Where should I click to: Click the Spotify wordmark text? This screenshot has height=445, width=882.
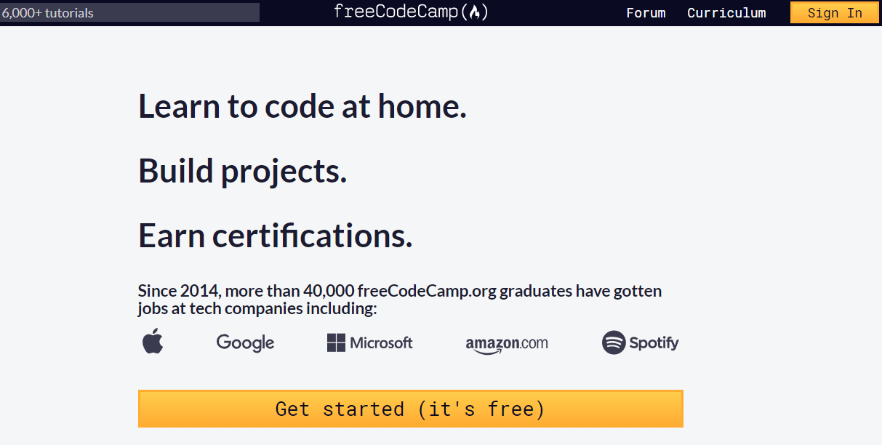(x=654, y=342)
